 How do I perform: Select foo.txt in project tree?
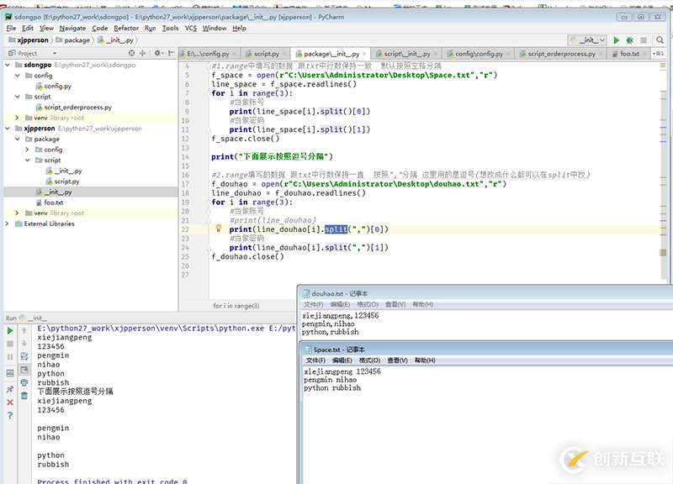coord(53,203)
